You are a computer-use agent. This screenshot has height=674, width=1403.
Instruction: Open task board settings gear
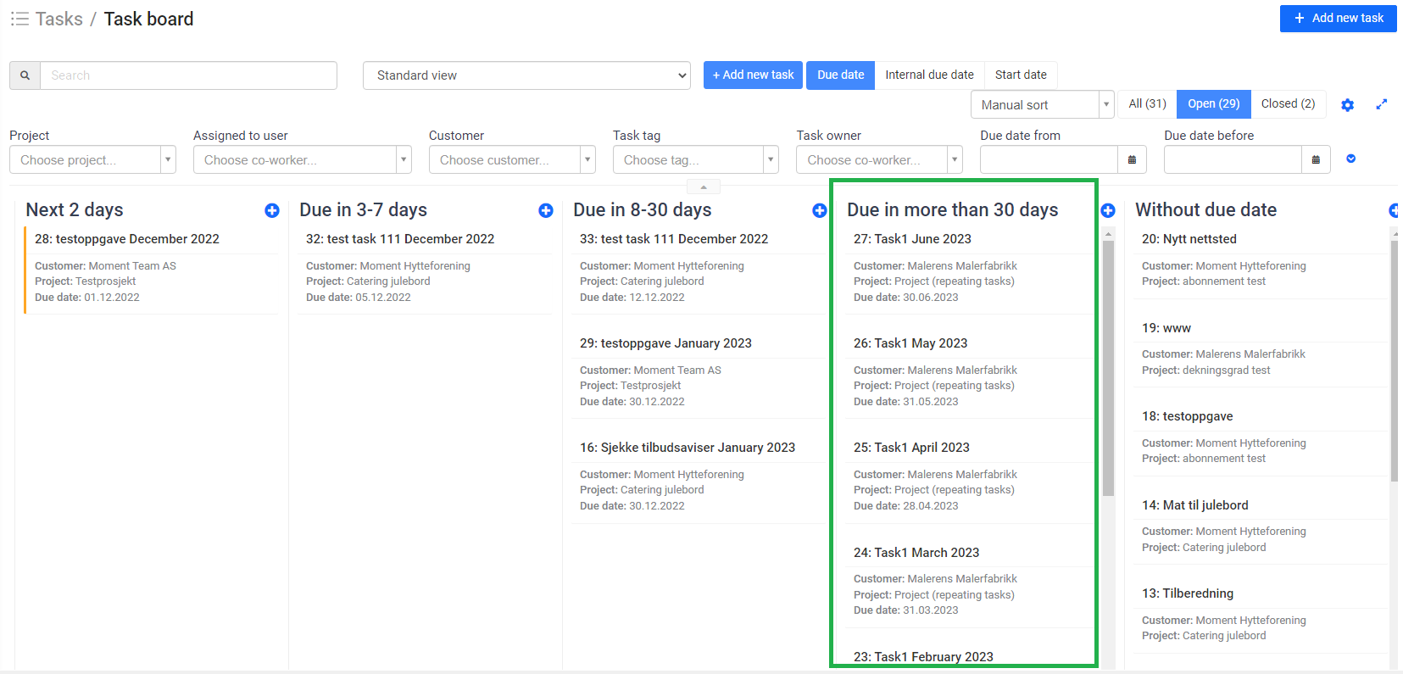point(1347,105)
